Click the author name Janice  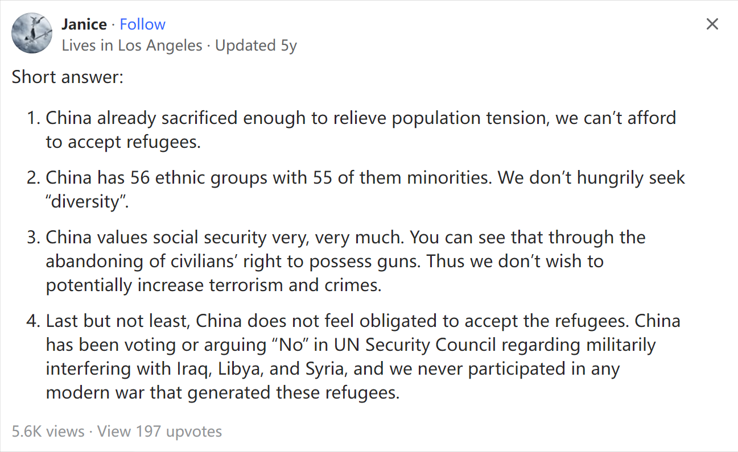[84, 24]
